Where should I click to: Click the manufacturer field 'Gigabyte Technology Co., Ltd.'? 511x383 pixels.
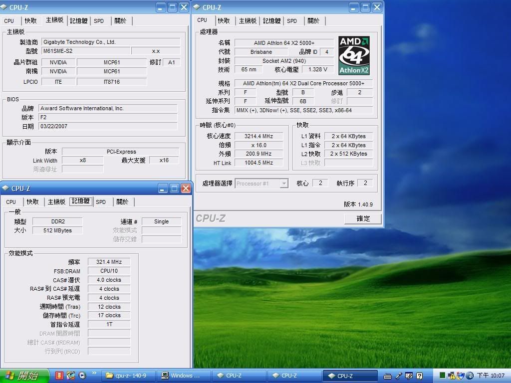(x=111, y=42)
